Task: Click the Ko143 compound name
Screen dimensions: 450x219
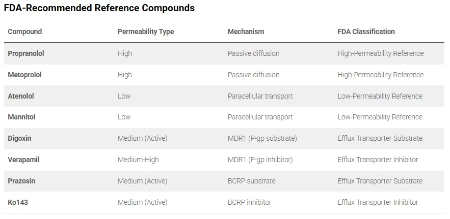Action: point(18,202)
